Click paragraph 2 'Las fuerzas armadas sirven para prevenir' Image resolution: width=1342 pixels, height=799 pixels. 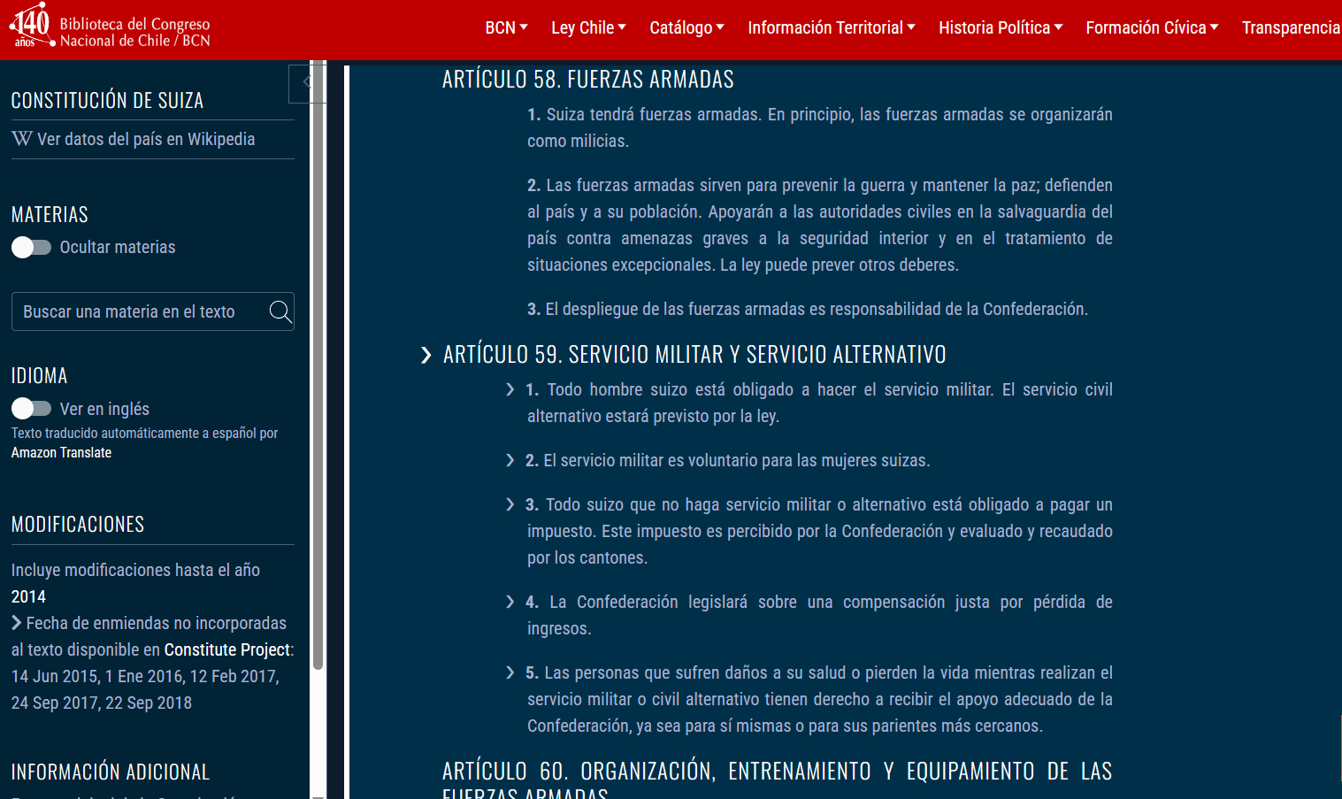820,225
